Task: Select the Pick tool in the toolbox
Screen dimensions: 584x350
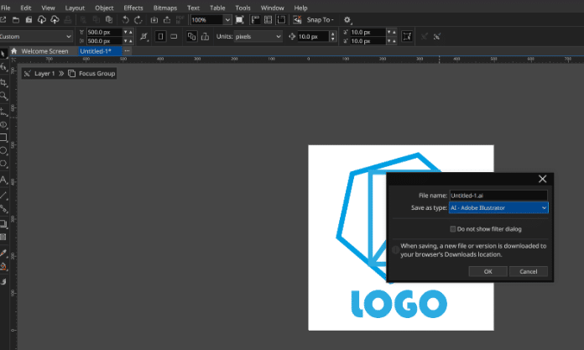Action: tap(3, 55)
